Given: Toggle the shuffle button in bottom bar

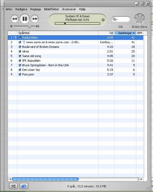Looking at the screenshot, I should [13, 186].
